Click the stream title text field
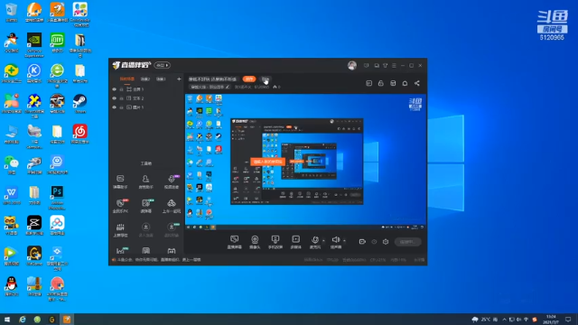The width and height of the screenshot is (578, 325). (213, 79)
